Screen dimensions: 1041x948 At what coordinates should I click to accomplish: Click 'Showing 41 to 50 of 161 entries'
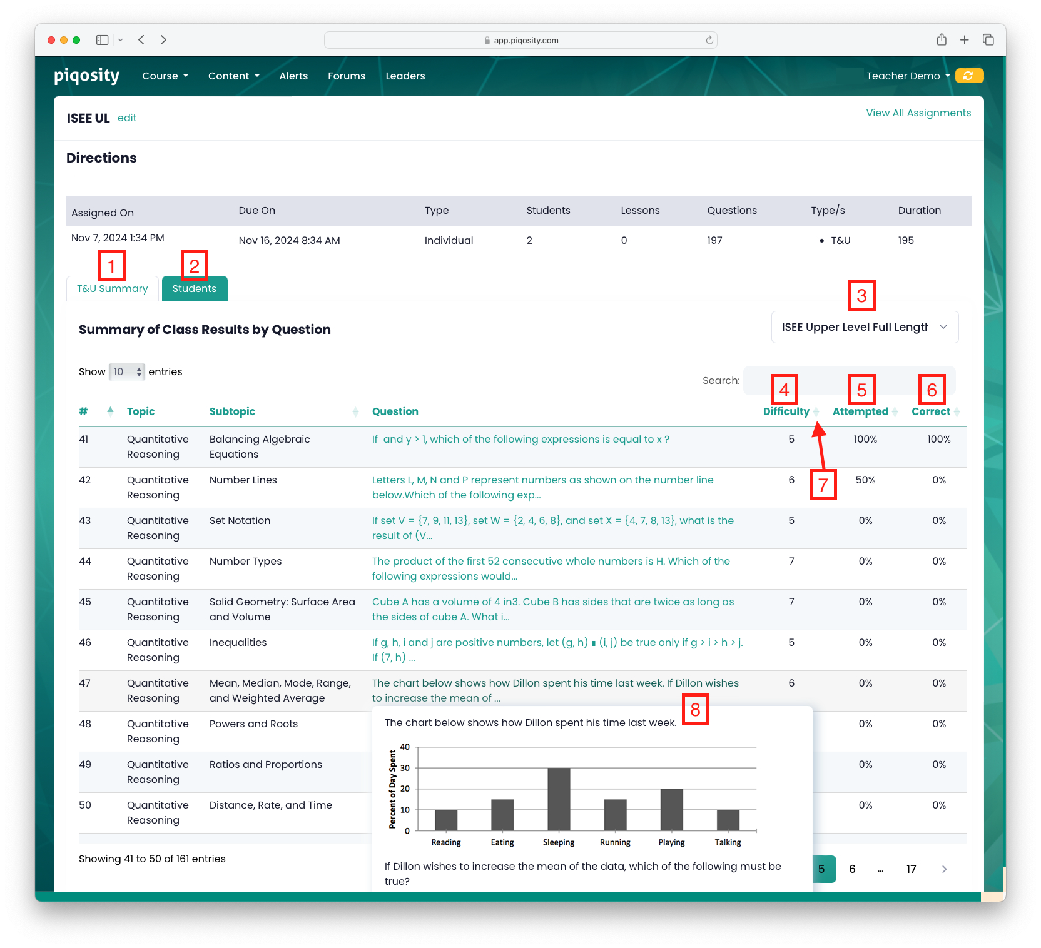pyautogui.click(x=152, y=859)
